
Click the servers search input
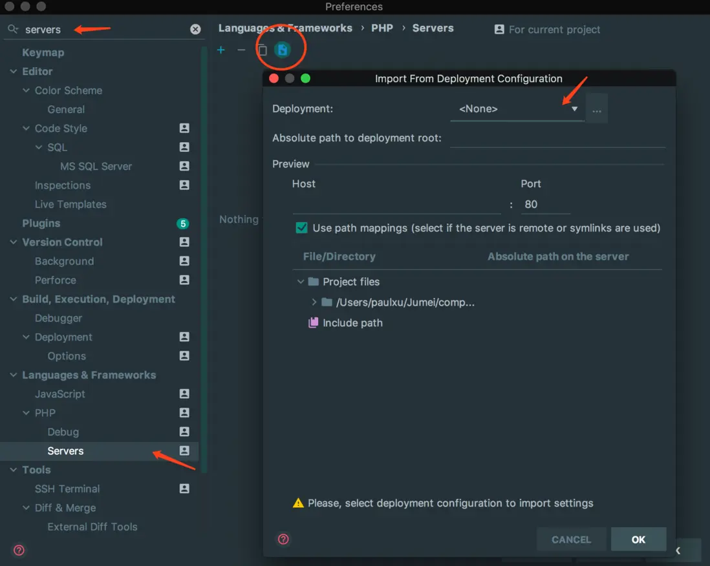pyautogui.click(x=104, y=30)
